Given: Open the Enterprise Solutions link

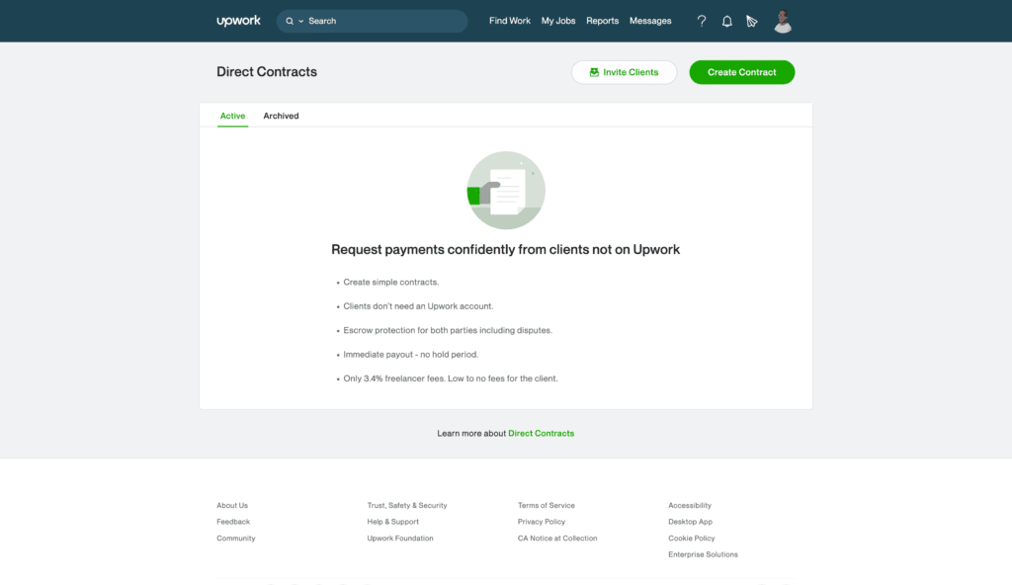Looking at the screenshot, I should point(703,554).
